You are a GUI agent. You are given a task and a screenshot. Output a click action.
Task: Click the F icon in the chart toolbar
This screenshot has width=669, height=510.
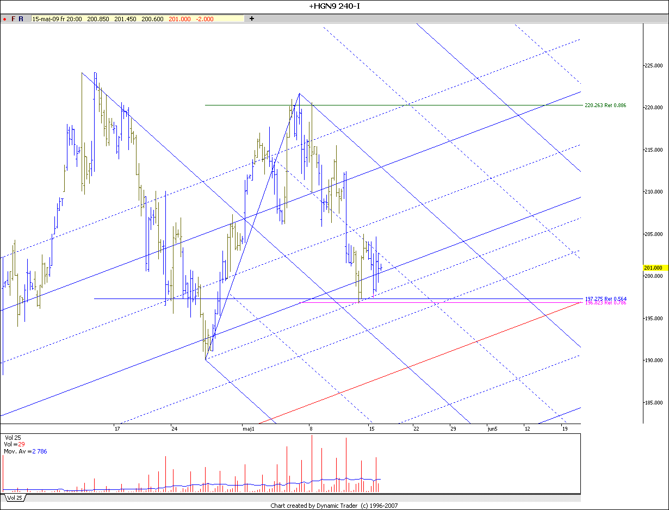pyautogui.click(x=13, y=18)
